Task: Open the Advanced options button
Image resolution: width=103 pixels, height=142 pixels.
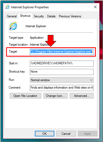Action: [x=82, y=96]
